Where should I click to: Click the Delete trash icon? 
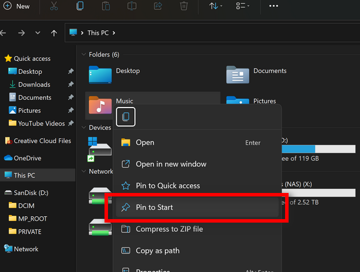(183, 6)
